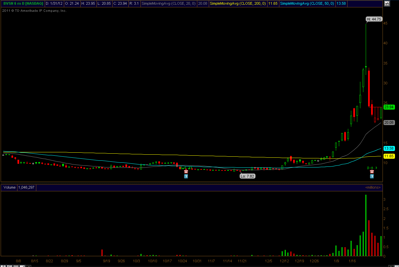
Task: Select the blue dollar icon under January earnings
Action: 372,176
